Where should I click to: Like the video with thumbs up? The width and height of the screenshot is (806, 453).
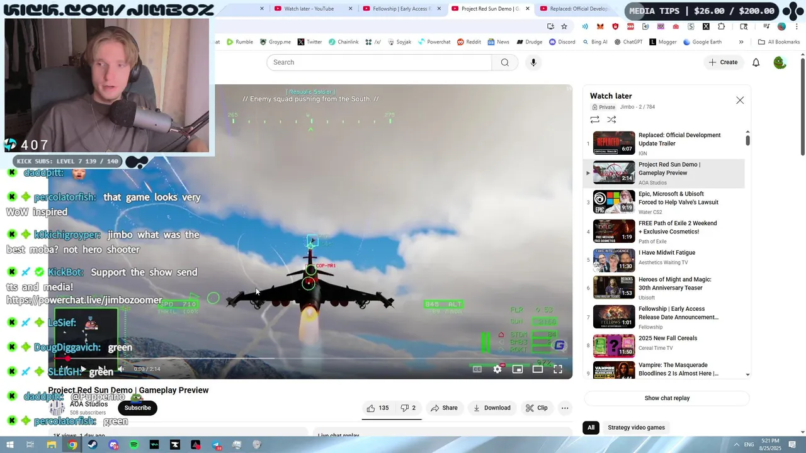(x=377, y=408)
